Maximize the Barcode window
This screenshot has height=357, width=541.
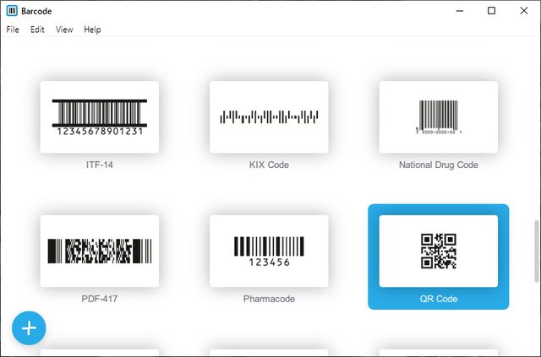tap(492, 12)
